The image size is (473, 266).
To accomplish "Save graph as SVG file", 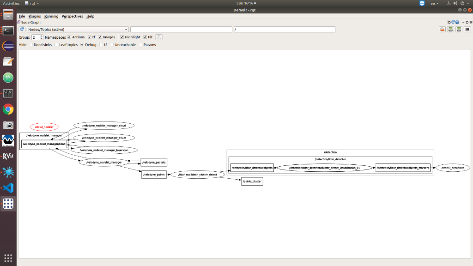I will pyautogui.click(x=459, y=29).
